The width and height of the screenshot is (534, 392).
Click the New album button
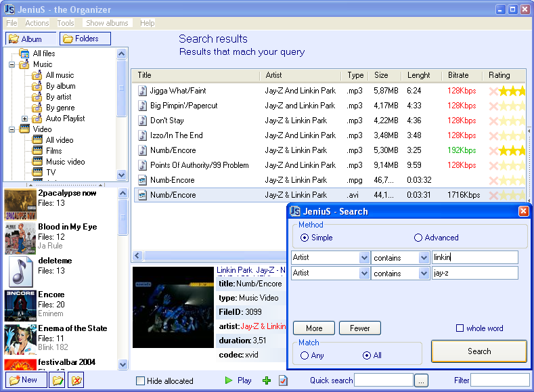pos(26,380)
